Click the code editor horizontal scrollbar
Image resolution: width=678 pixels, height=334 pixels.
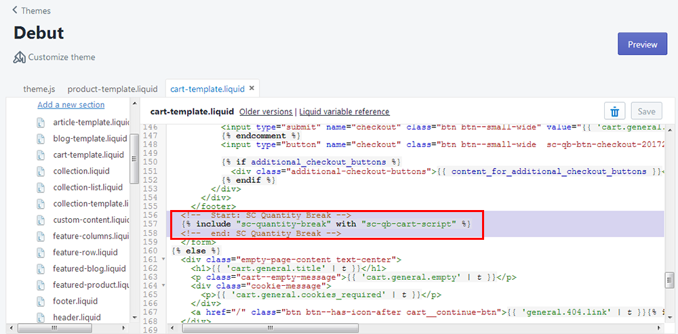tap(407, 328)
